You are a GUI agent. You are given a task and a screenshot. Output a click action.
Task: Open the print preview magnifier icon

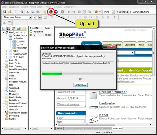coord(90,12)
